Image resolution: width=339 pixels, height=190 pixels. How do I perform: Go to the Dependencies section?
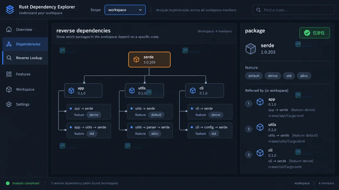coord(25,44)
